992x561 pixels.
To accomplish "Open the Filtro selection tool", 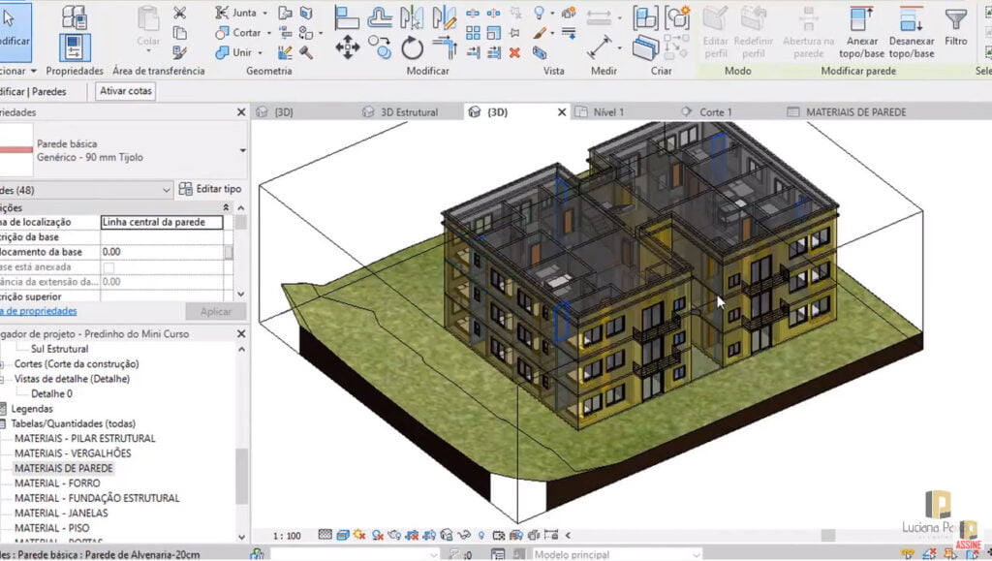I will pyautogui.click(x=956, y=32).
